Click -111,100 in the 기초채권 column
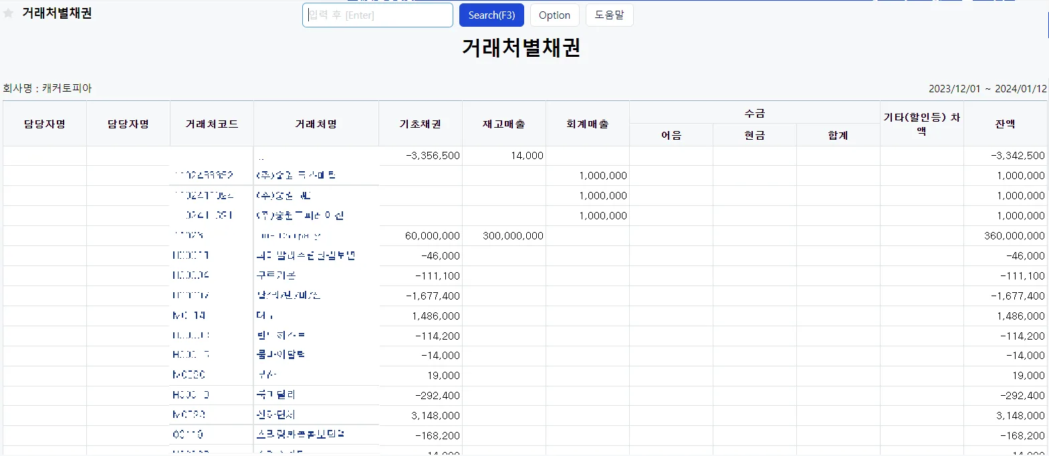 (437, 275)
